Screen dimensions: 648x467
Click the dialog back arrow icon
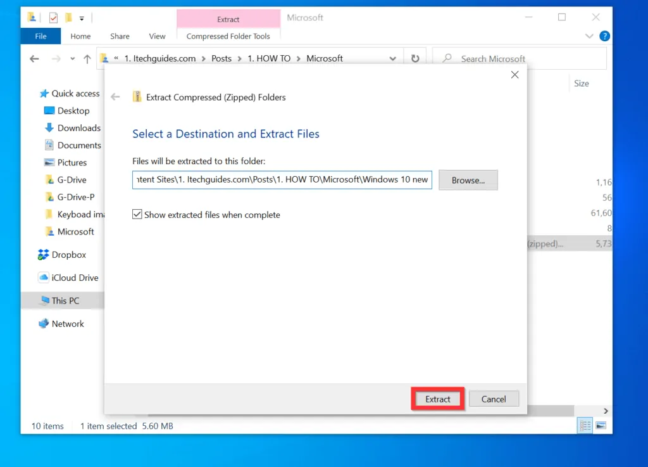(x=115, y=97)
